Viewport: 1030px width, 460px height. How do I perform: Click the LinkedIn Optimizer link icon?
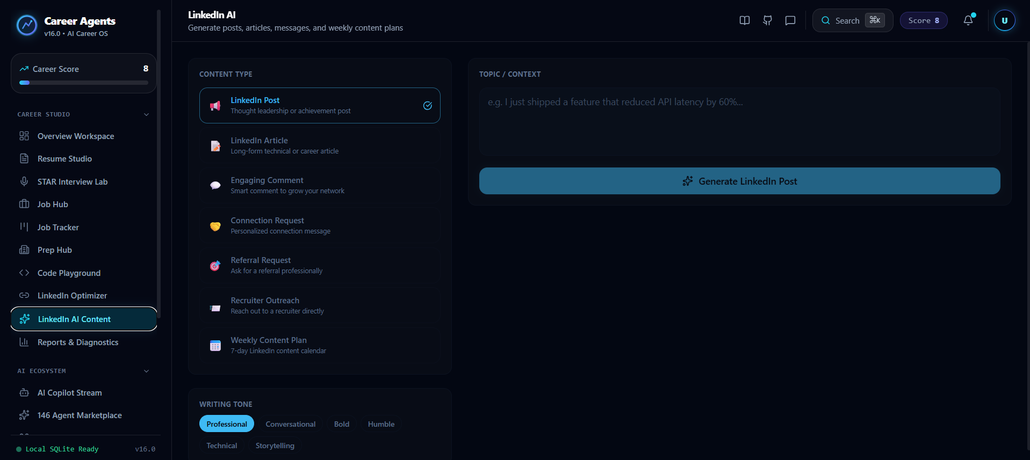[24, 295]
